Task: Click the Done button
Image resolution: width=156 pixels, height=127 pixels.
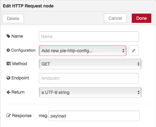Action: coord(141,18)
